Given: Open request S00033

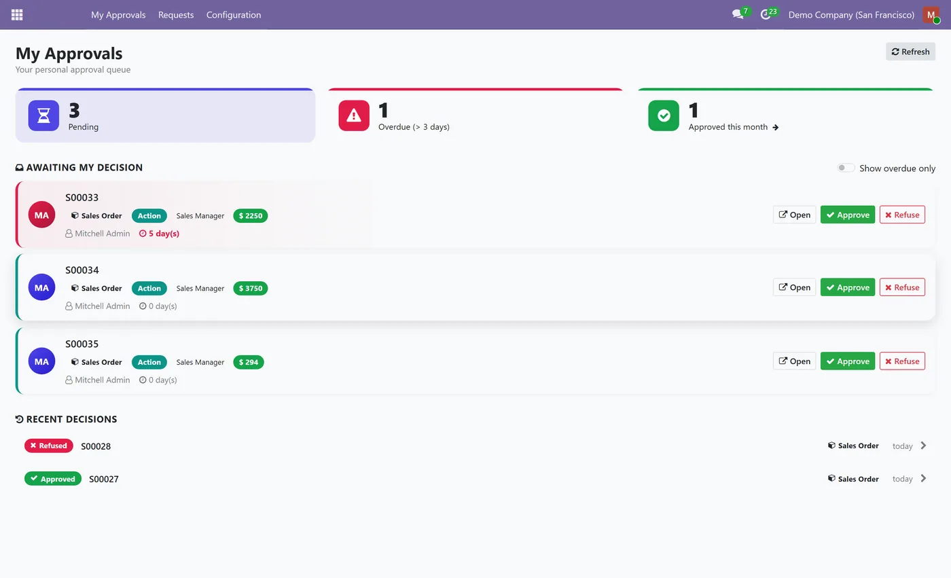Looking at the screenshot, I should (x=794, y=215).
